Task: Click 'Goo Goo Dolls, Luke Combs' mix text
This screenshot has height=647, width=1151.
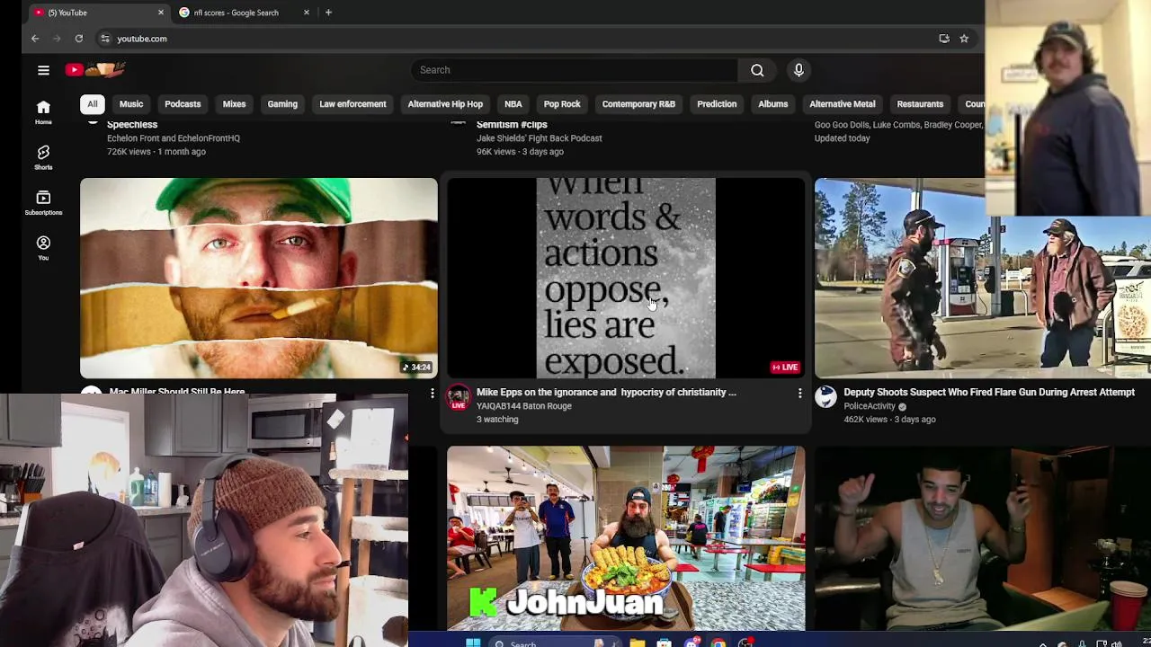Action: 898,125
